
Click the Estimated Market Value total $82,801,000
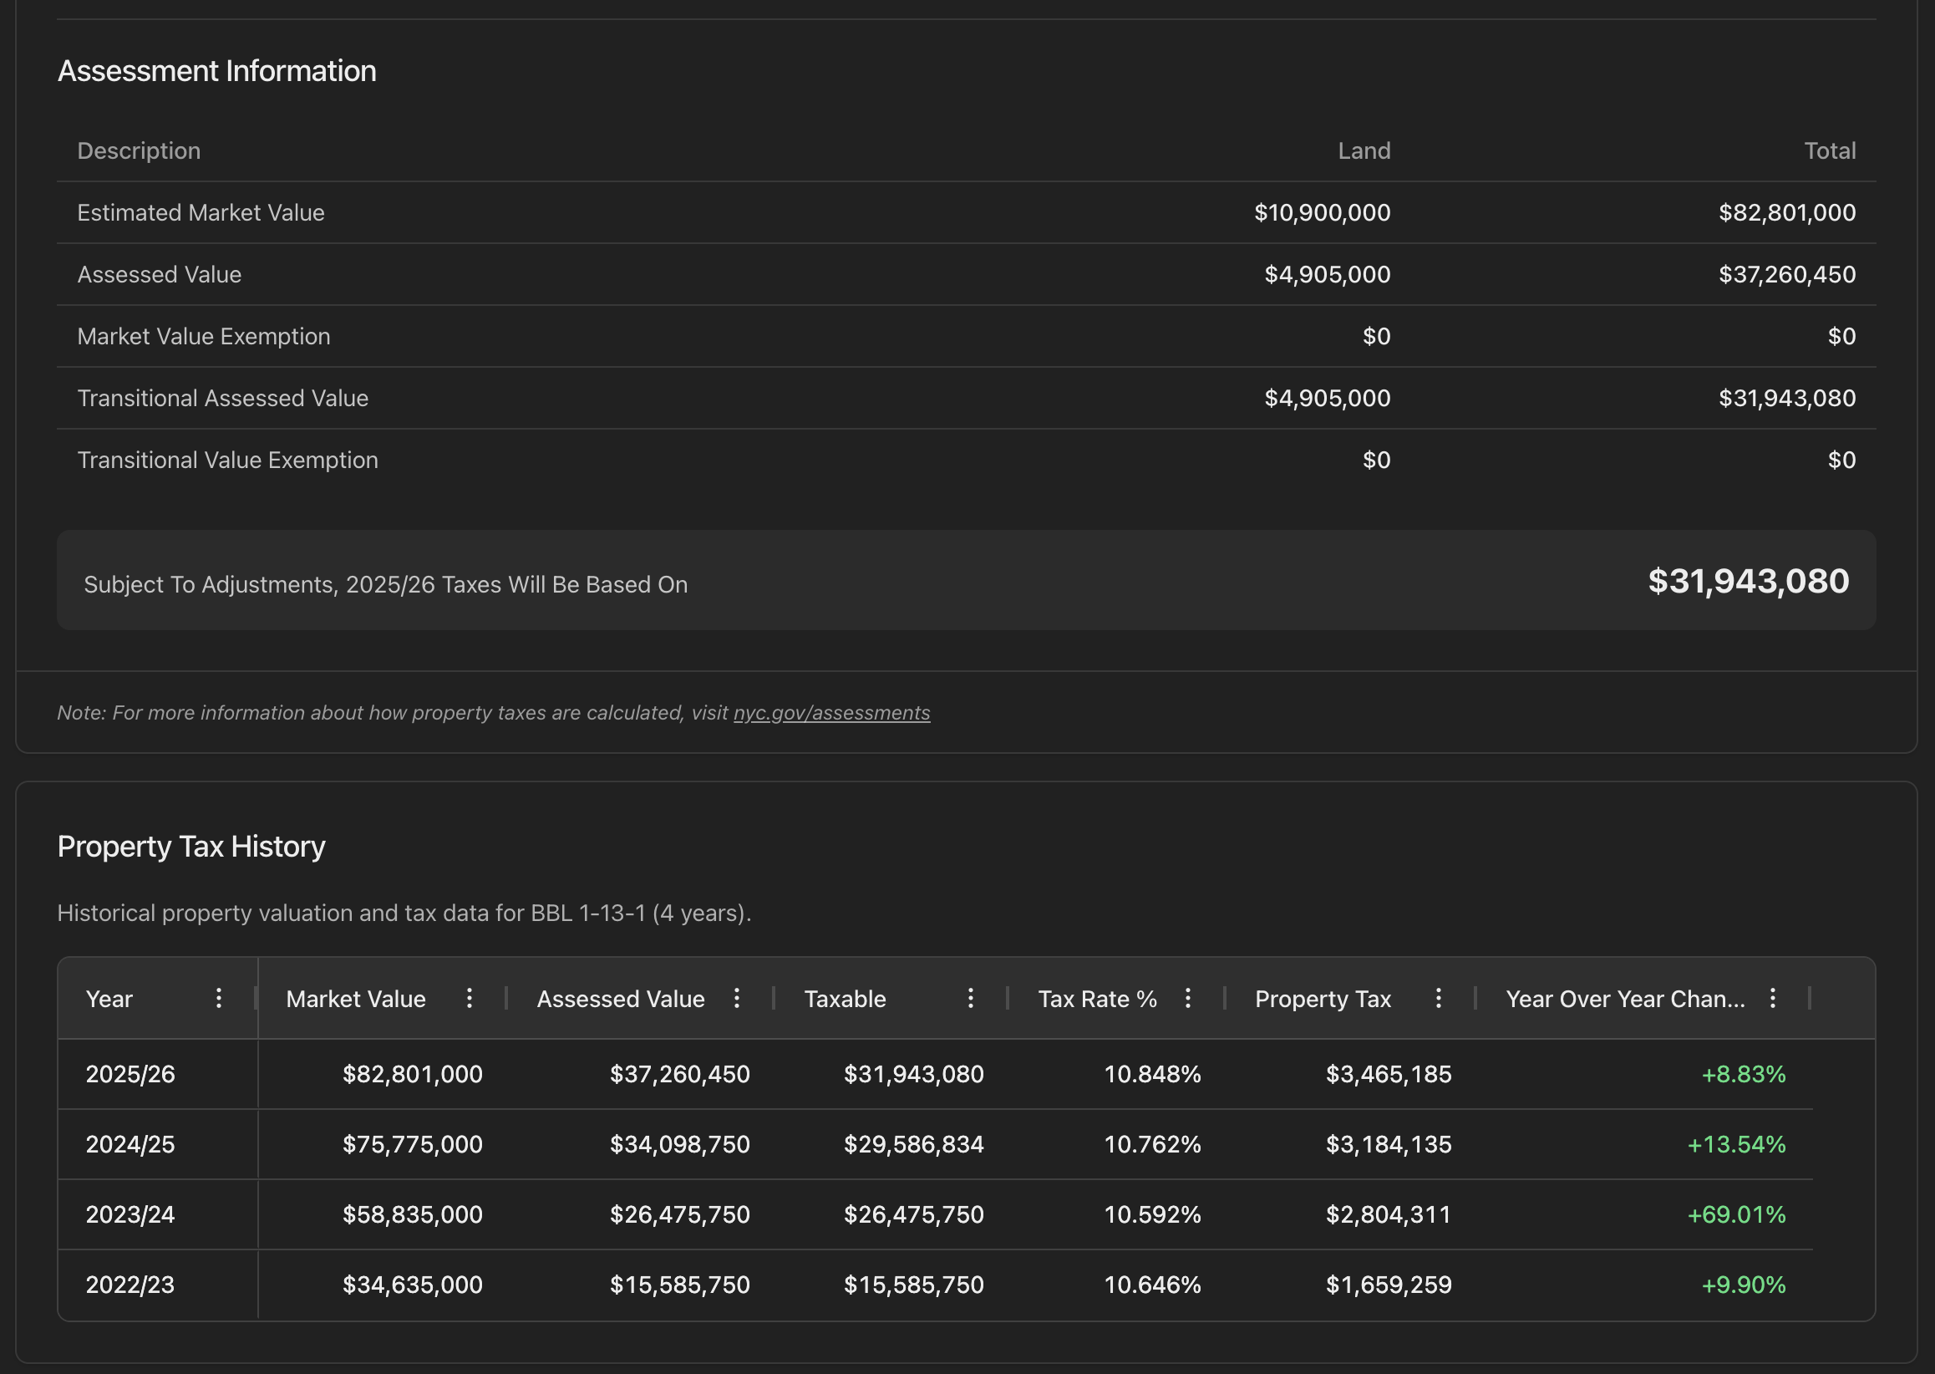(x=1786, y=212)
